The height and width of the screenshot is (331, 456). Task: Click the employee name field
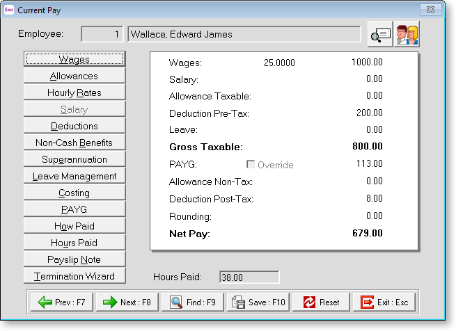click(x=244, y=34)
